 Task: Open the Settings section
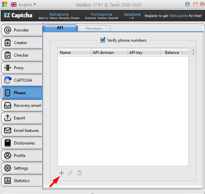pos(22,168)
